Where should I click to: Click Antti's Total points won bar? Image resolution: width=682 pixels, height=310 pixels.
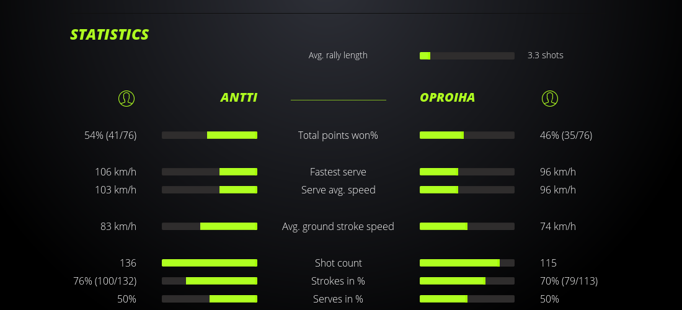click(210, 135)
